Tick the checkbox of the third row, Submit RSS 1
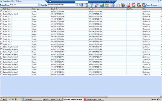The width and height of the screenshot is (162, 101). click(x=1, y=16)
